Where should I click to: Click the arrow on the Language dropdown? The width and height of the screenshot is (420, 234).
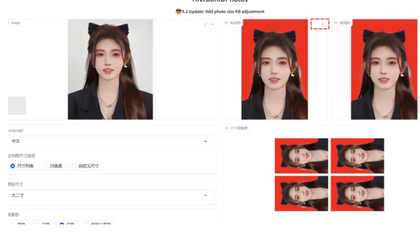point(205,141)
